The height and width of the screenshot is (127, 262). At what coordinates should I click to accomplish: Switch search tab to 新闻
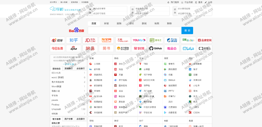coord(144,23)
